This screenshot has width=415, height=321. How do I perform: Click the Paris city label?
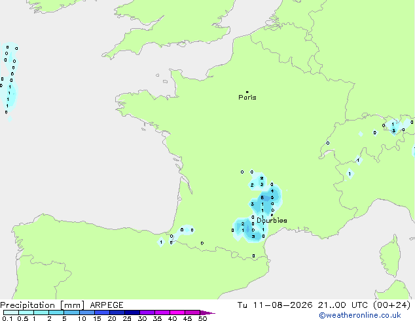coord(247,98)
